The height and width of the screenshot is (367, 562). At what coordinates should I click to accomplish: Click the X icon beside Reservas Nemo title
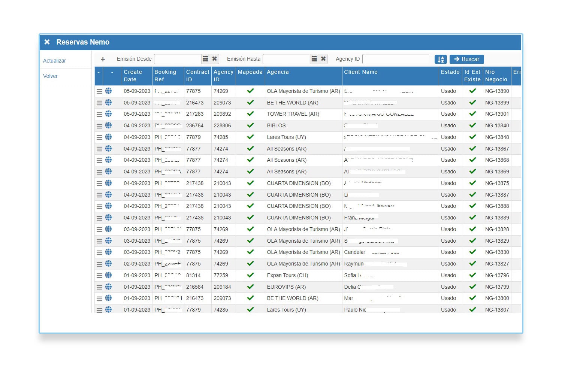[47, 42]
